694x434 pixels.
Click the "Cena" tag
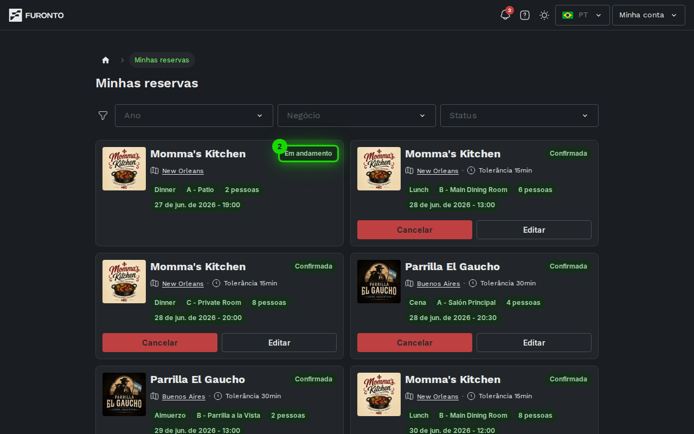click(x=417, y=303)
